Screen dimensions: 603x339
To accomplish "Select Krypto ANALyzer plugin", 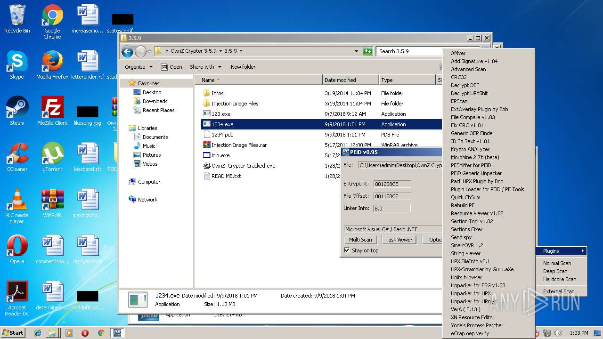I will pos(489,149).
